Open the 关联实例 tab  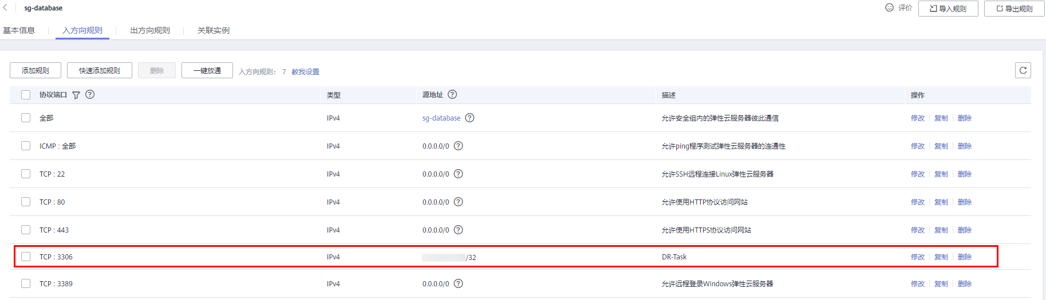pyautogui.click(x=214, y=30)
